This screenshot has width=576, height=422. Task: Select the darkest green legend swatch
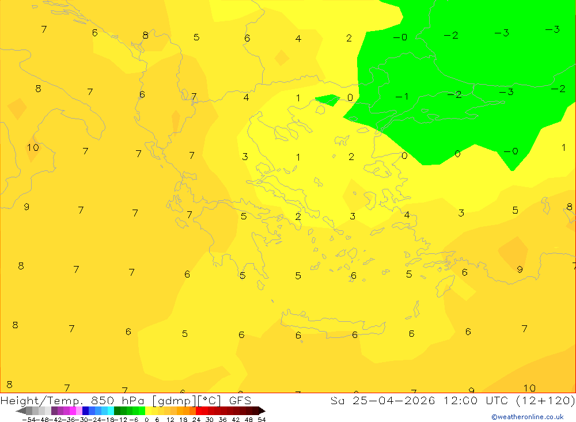point(117,410)
